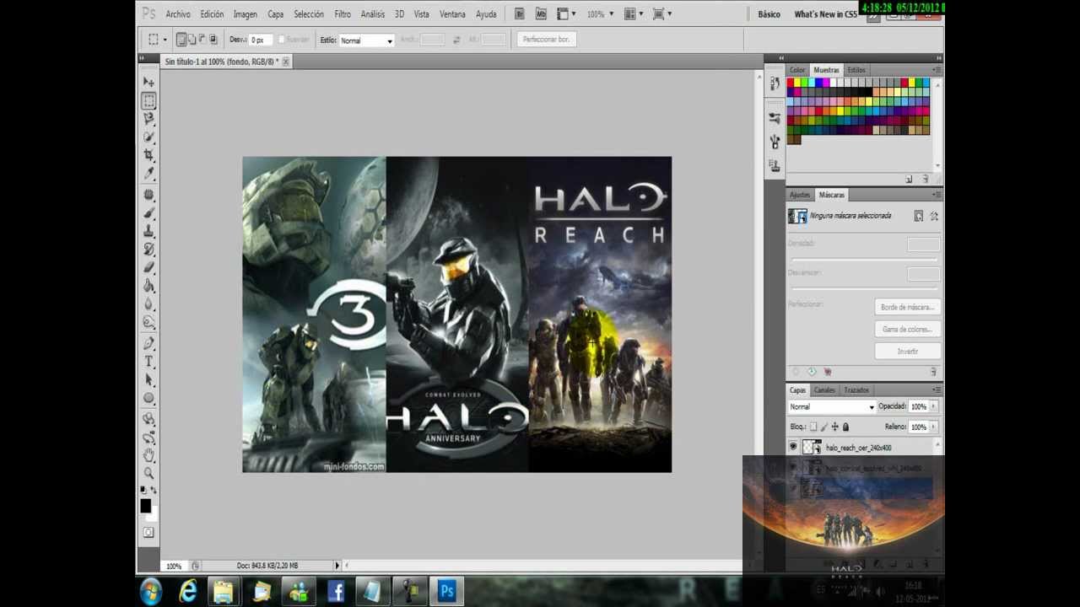1080x607 pixels.
Task: Toggle the lock all layer option
Action: pos(845,427)
